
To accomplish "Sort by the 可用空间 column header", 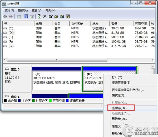I will click(x=141, y=24).
